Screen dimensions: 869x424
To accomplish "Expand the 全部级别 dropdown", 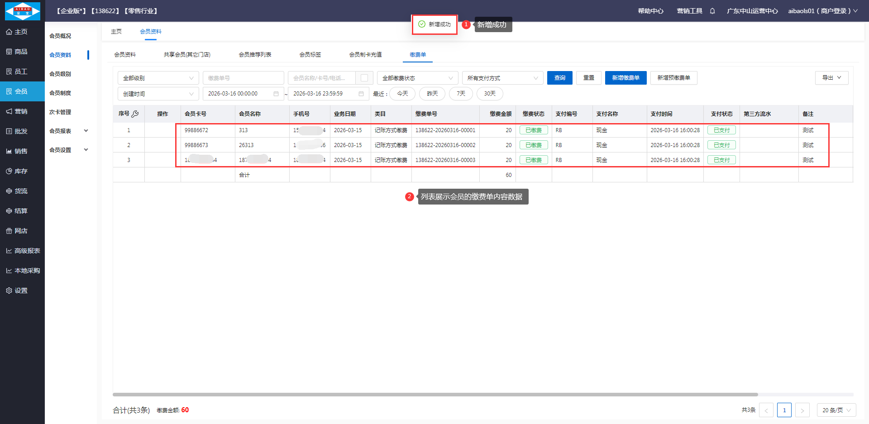I will point(158,78).
